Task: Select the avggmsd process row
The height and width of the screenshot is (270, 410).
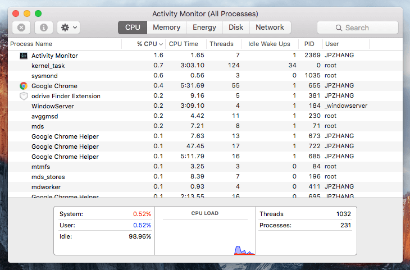Action: click(x=205, y=116)
